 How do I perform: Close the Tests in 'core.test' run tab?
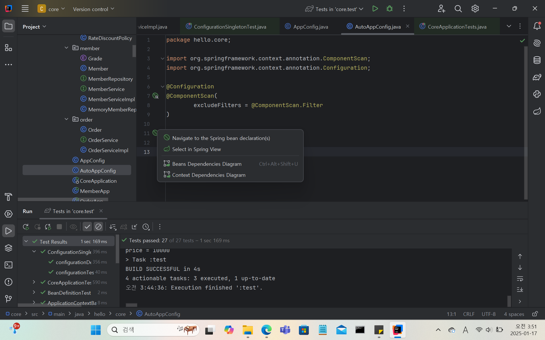101,211
